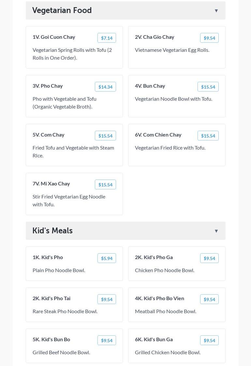
Task: Click the Vegetarian Food header title
Action: [62, 10]
